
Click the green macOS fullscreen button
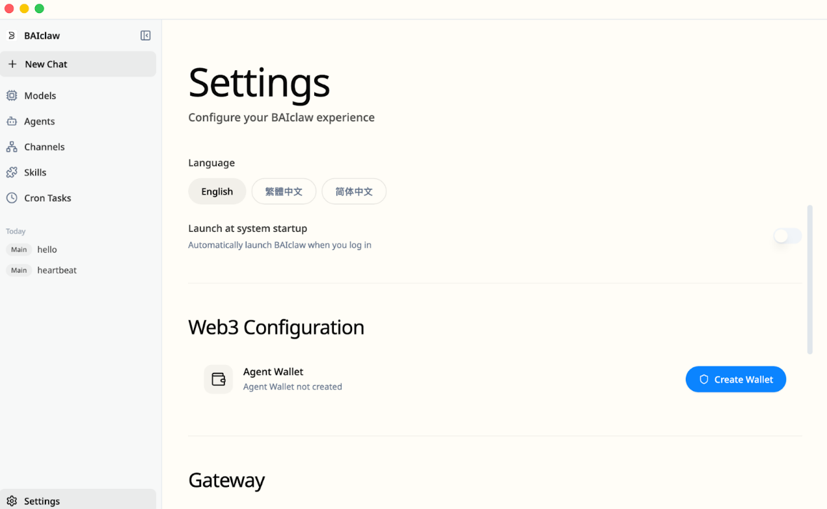39,8
